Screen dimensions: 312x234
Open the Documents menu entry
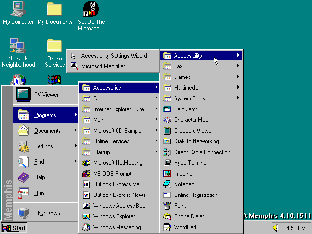tap(45, 131)
